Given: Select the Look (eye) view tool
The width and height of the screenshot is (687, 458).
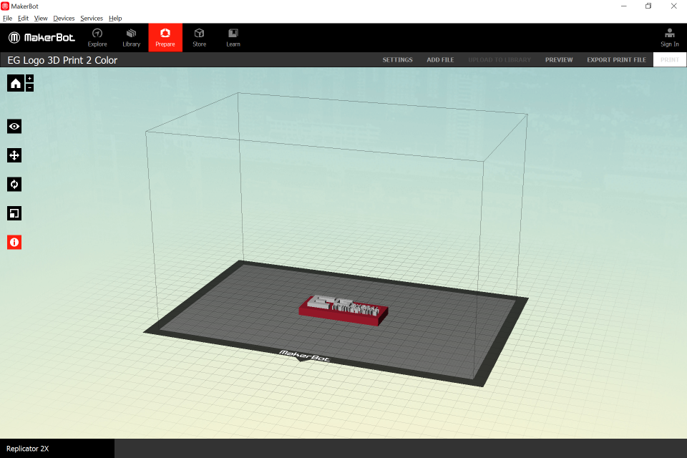Looking at the screenshot, I should click(x=14, y=126).
